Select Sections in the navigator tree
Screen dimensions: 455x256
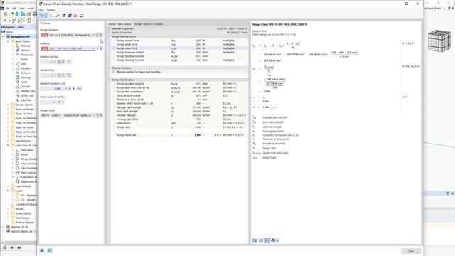click(x=25, y=50)
